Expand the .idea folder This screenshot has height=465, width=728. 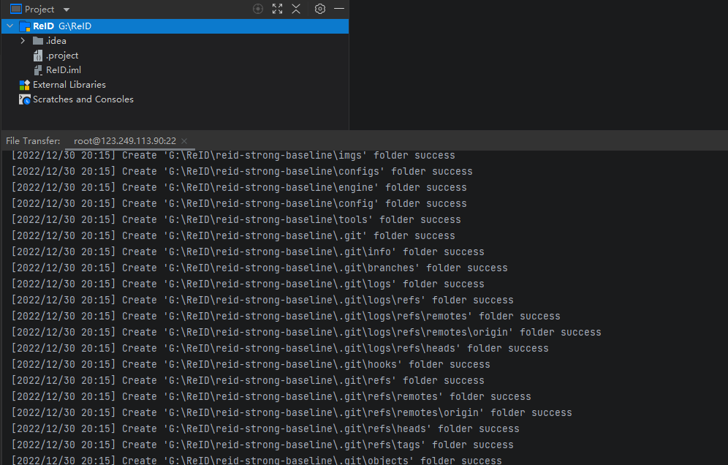click(x=23, y=41)
